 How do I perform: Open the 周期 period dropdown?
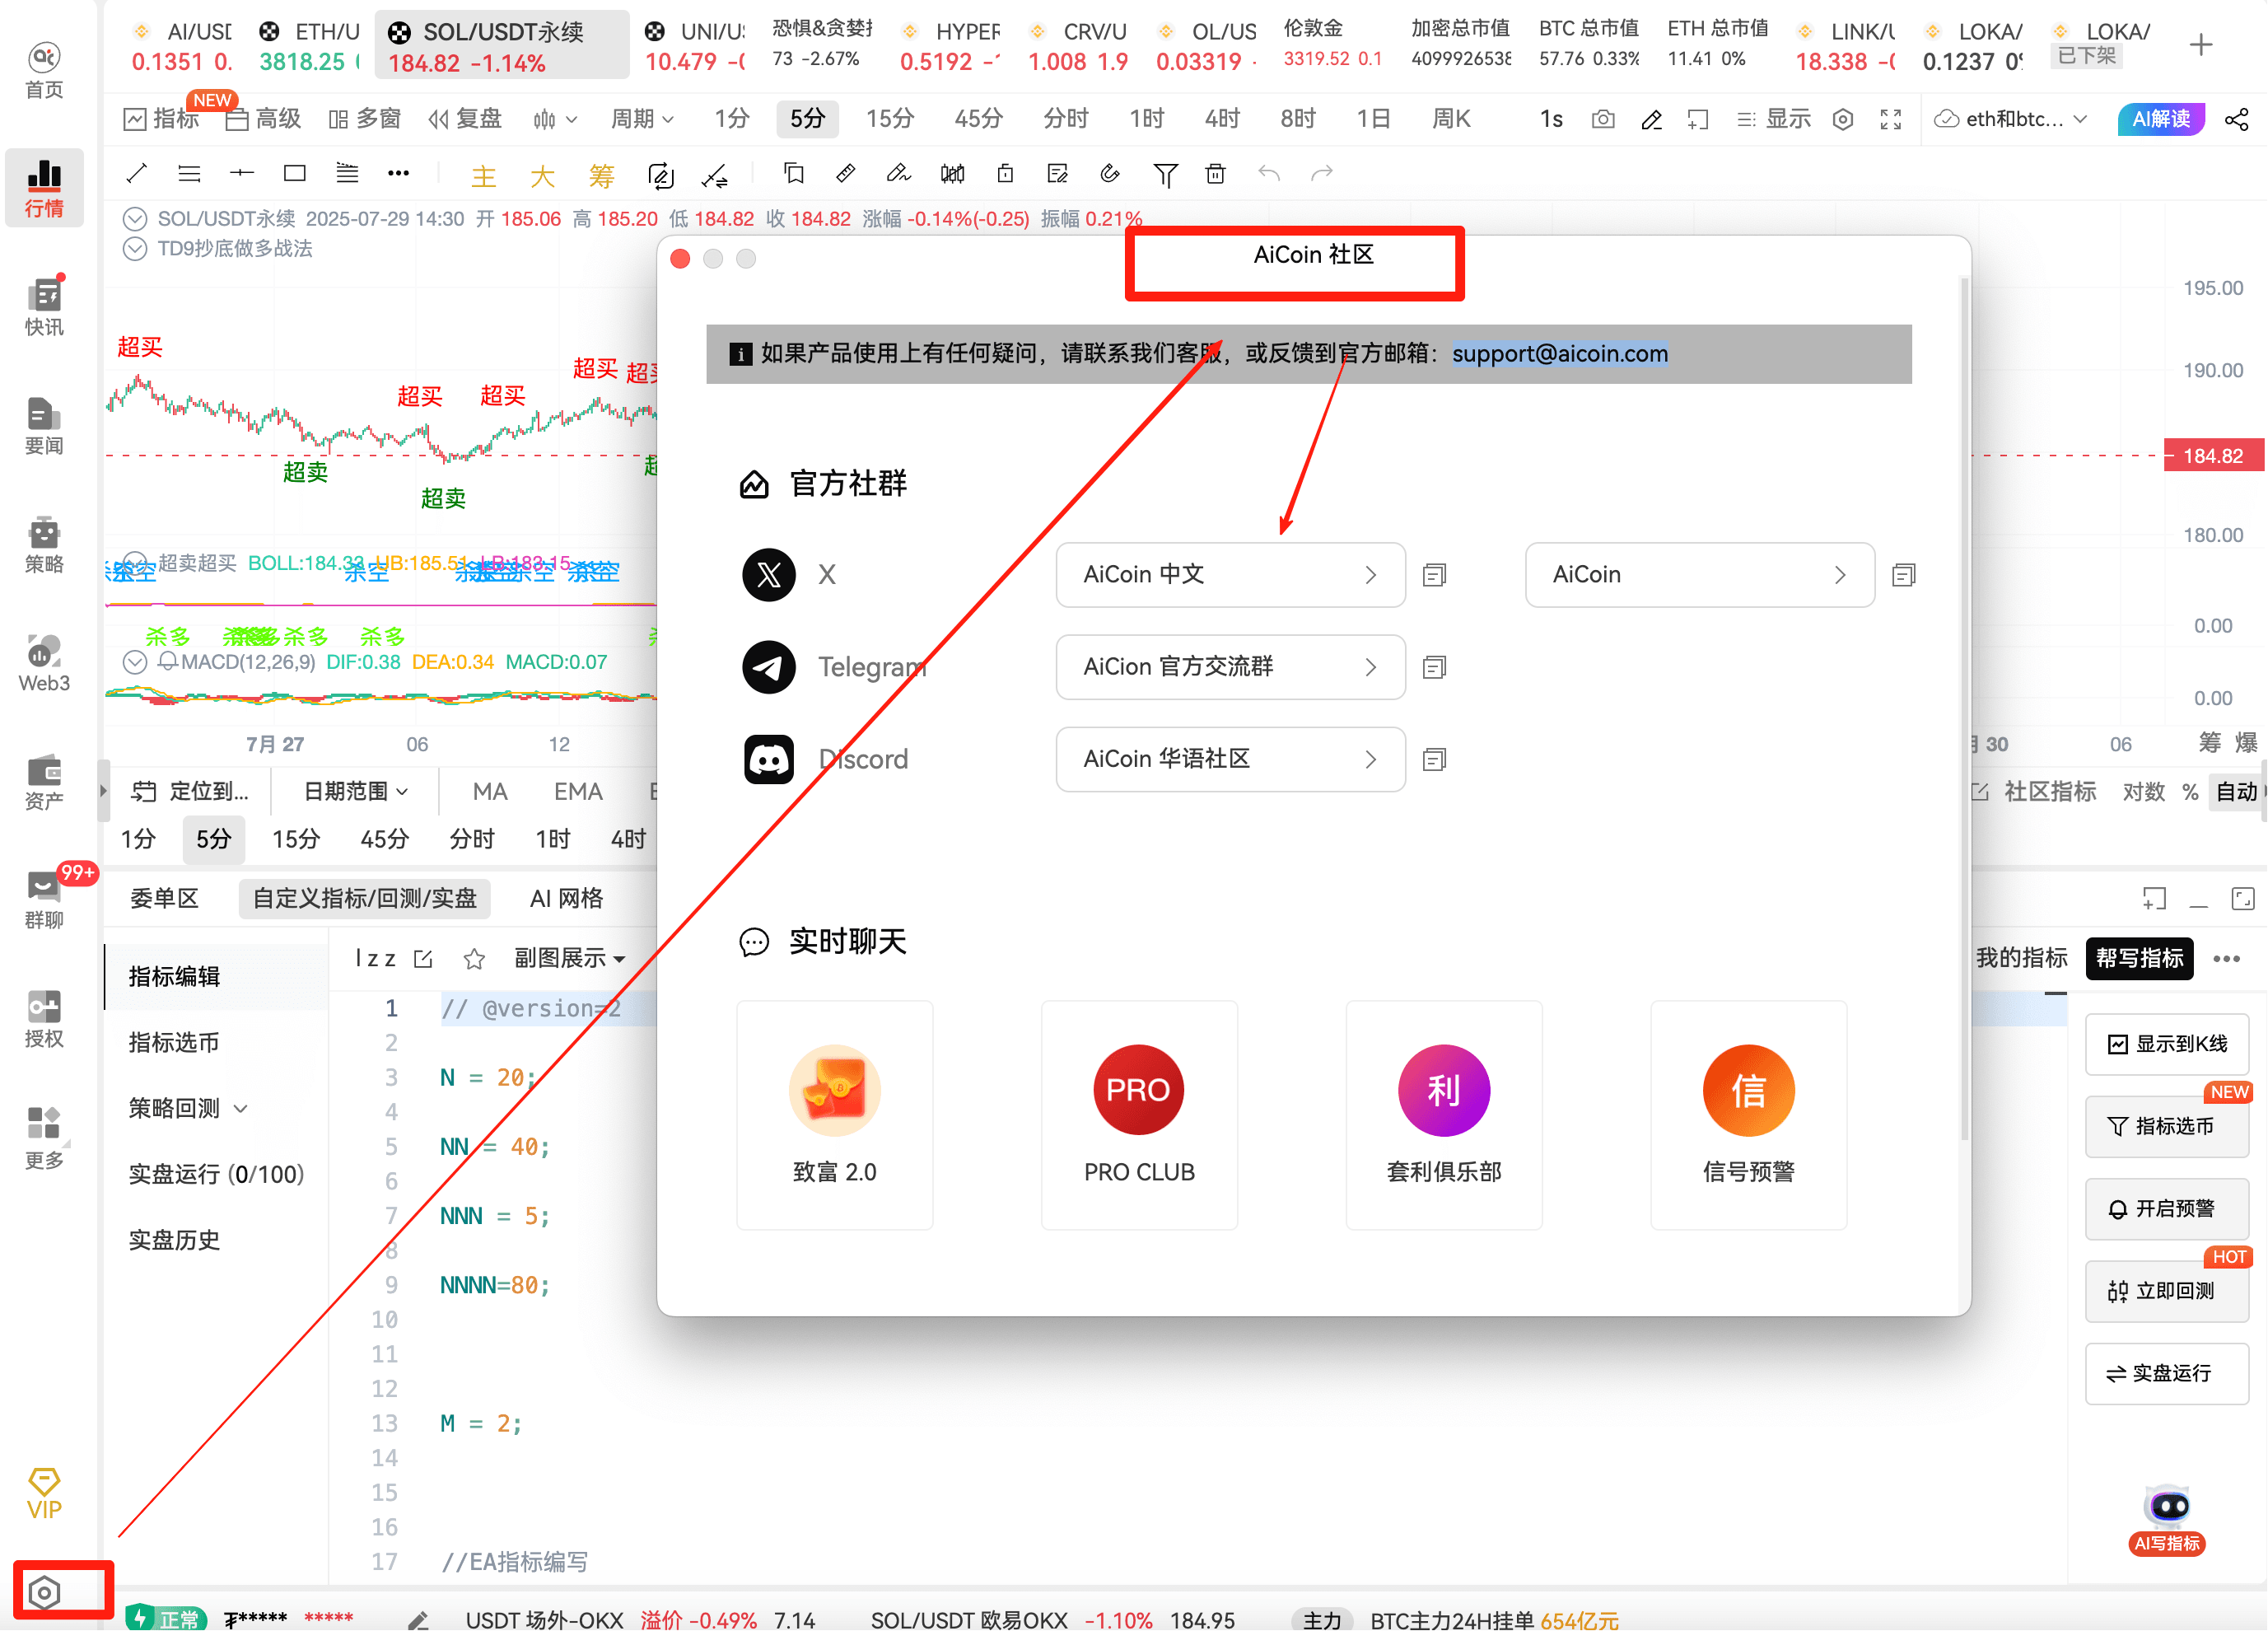click(x=642, y=119)
